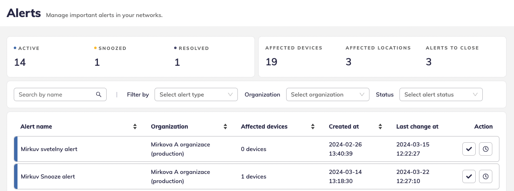The height and width of the screenshot is (191, 514).
Task: Snooze the Mirkuv svetelny alert via clock icon
Action: [x=485, y=149]
